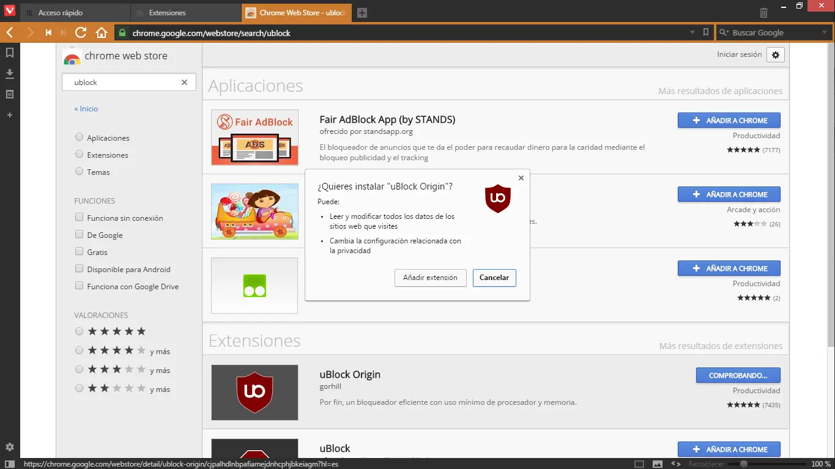The image size is (835, 469).
Task: Check Funciona con Google Drive
Action: pos(79,286)
